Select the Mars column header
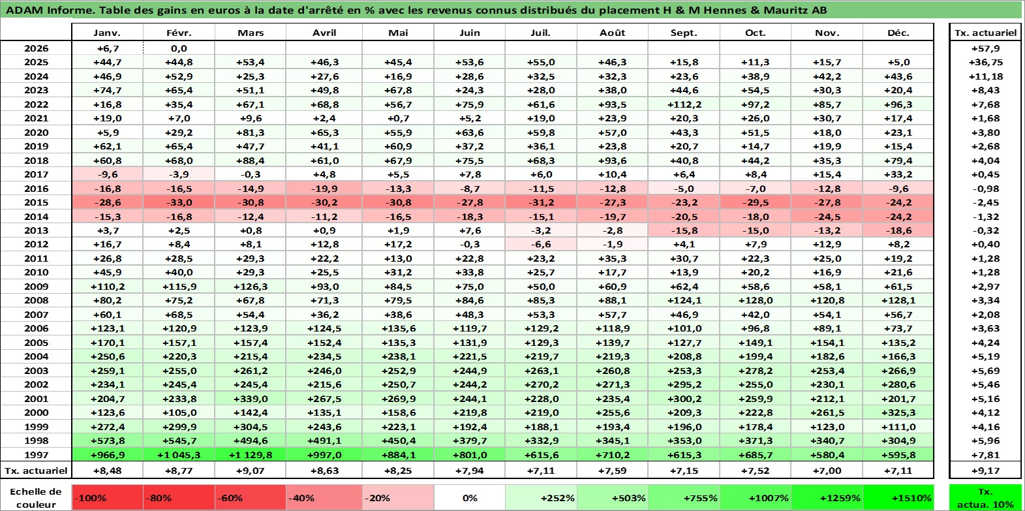Viewport: 1025px width, 511px height. 251,33
